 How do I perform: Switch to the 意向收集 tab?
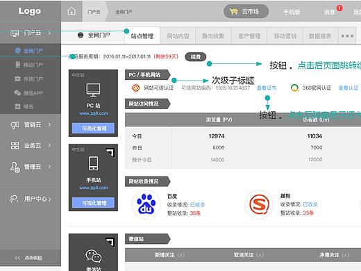click(x=213, y=36)
